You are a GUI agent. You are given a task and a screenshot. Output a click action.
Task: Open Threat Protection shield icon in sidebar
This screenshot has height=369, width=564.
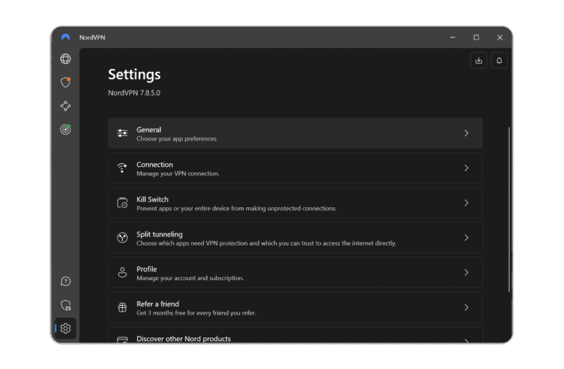pyautogui.click(x=65, y=82)
